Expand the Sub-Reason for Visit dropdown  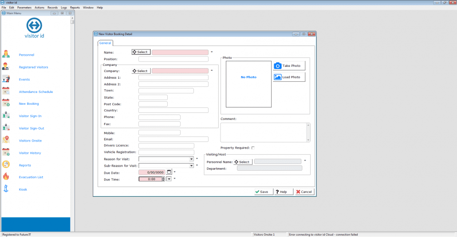[x=191, y=166]
